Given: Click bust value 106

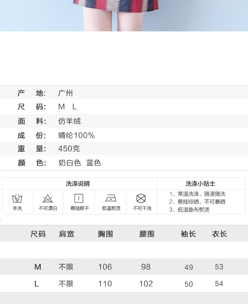Looking at the screenshot, I should (x=105, y=267).
